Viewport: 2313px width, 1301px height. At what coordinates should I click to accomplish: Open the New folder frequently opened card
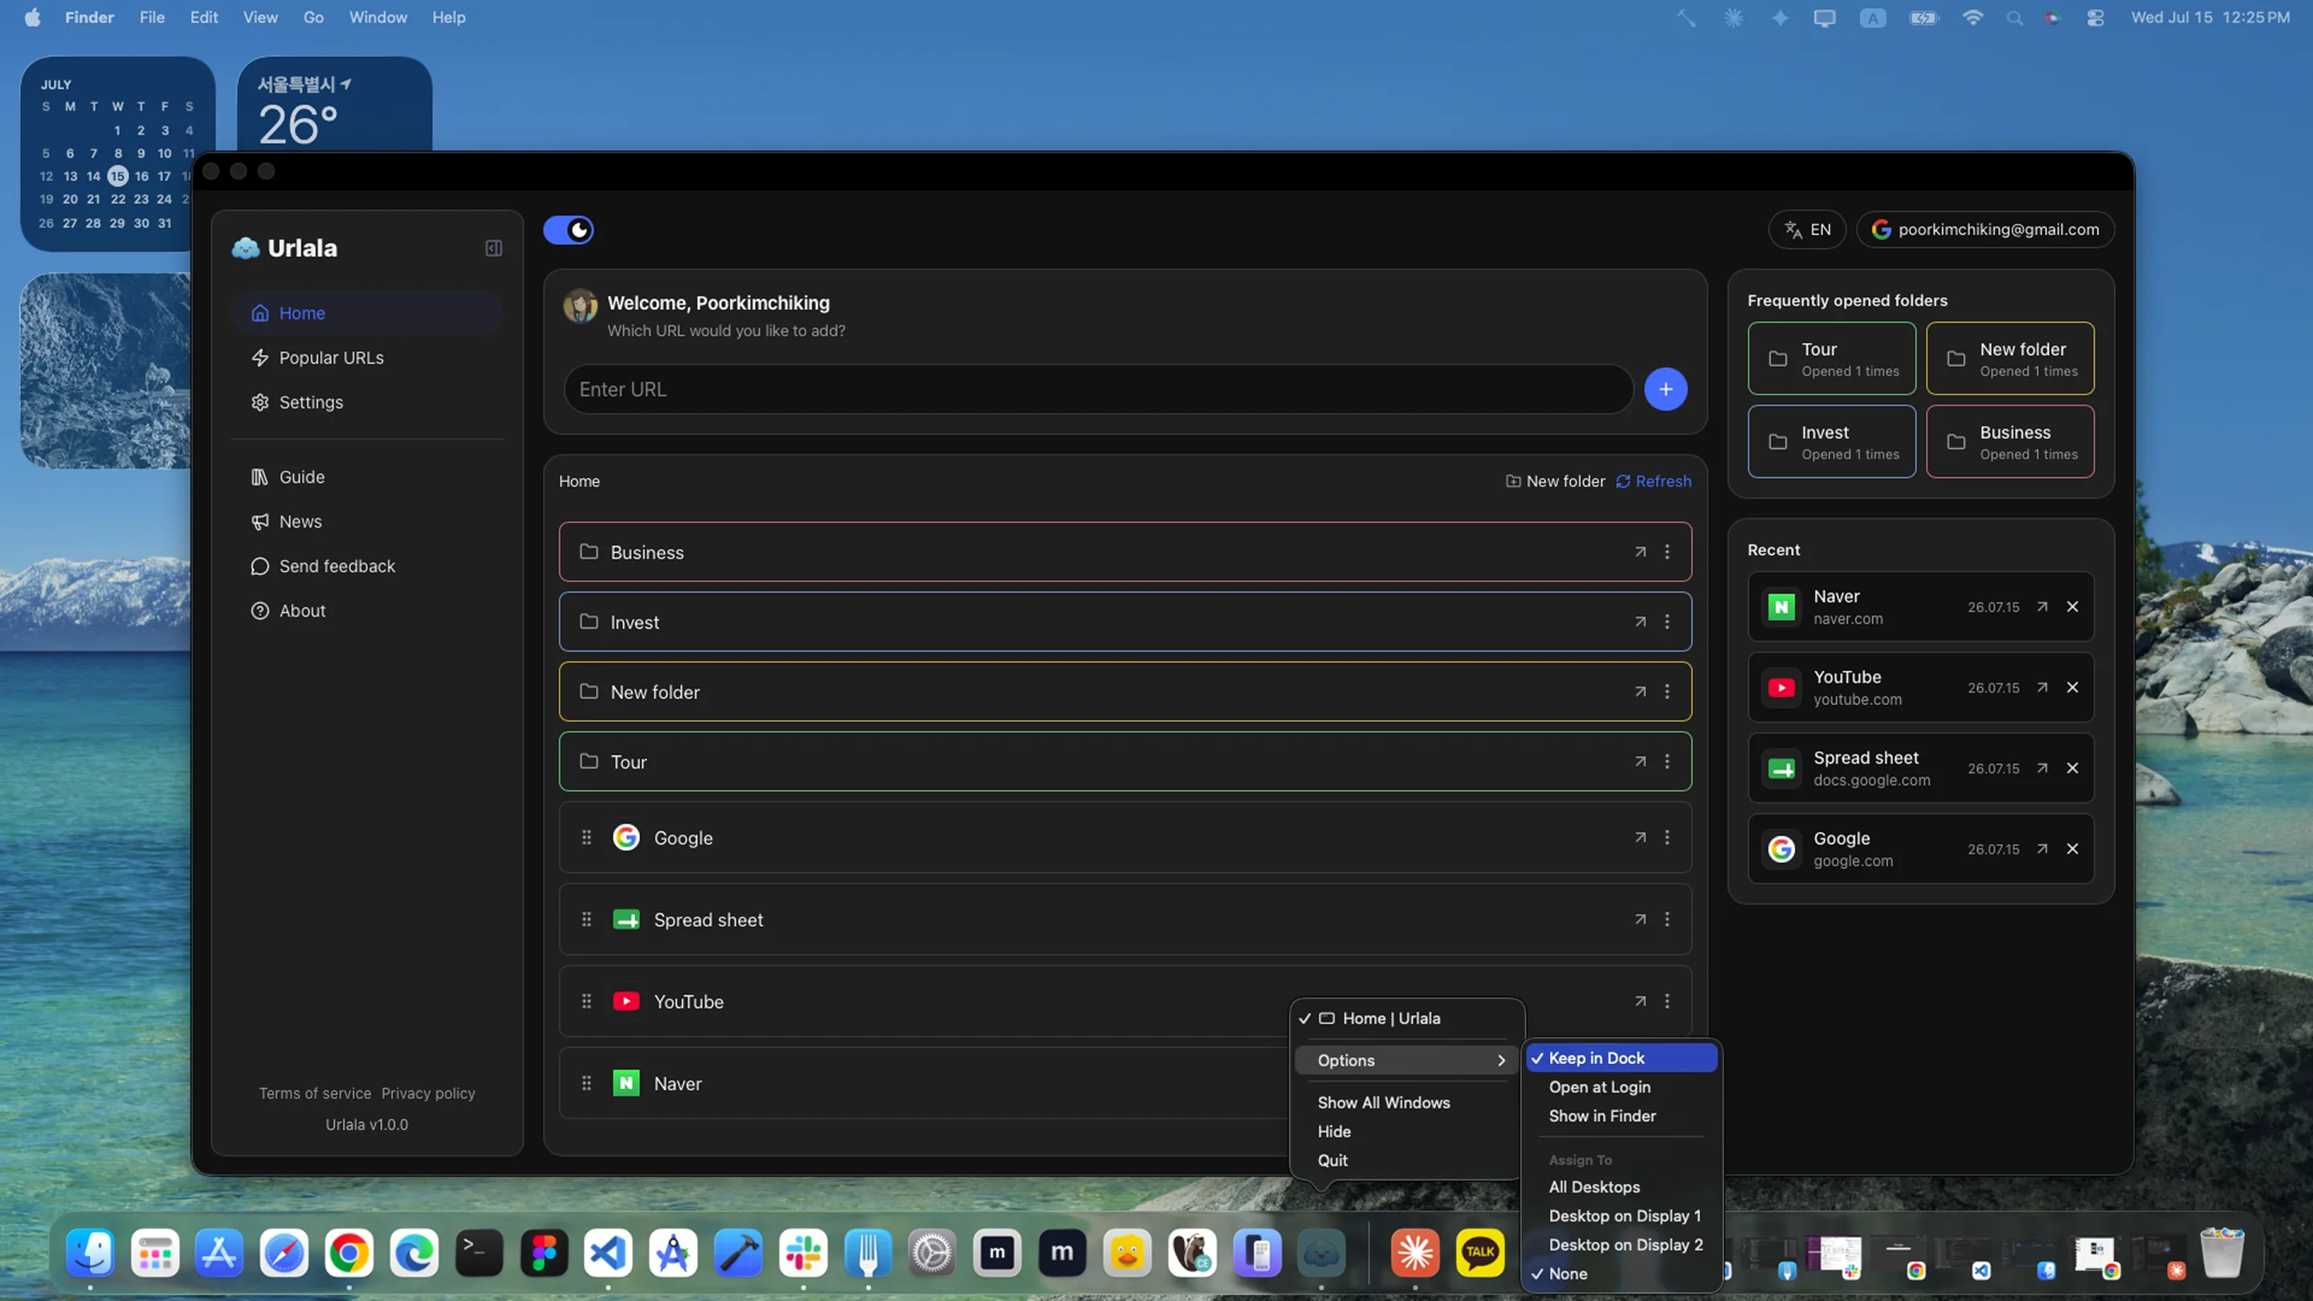pyautogui.click(x=2010, y=358)
